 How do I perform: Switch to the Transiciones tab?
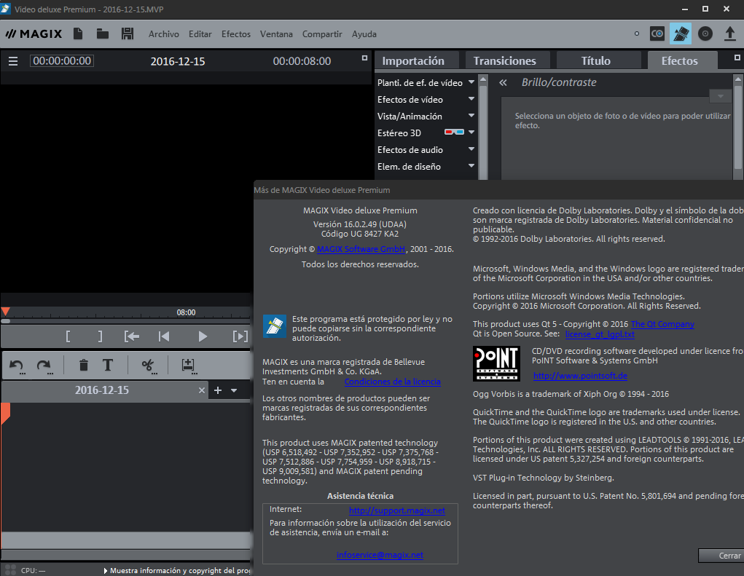(508, 60)
